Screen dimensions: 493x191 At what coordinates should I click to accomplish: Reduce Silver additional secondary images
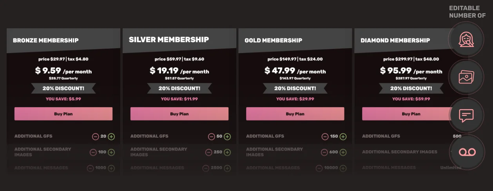click(x=209, y=152)
